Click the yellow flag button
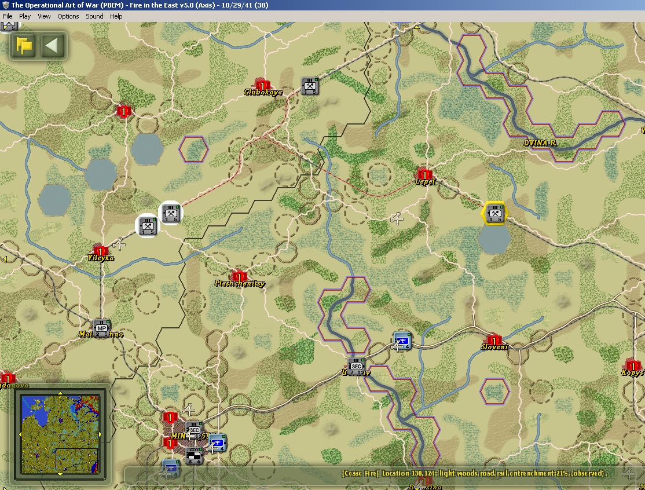 coord(24,46)
